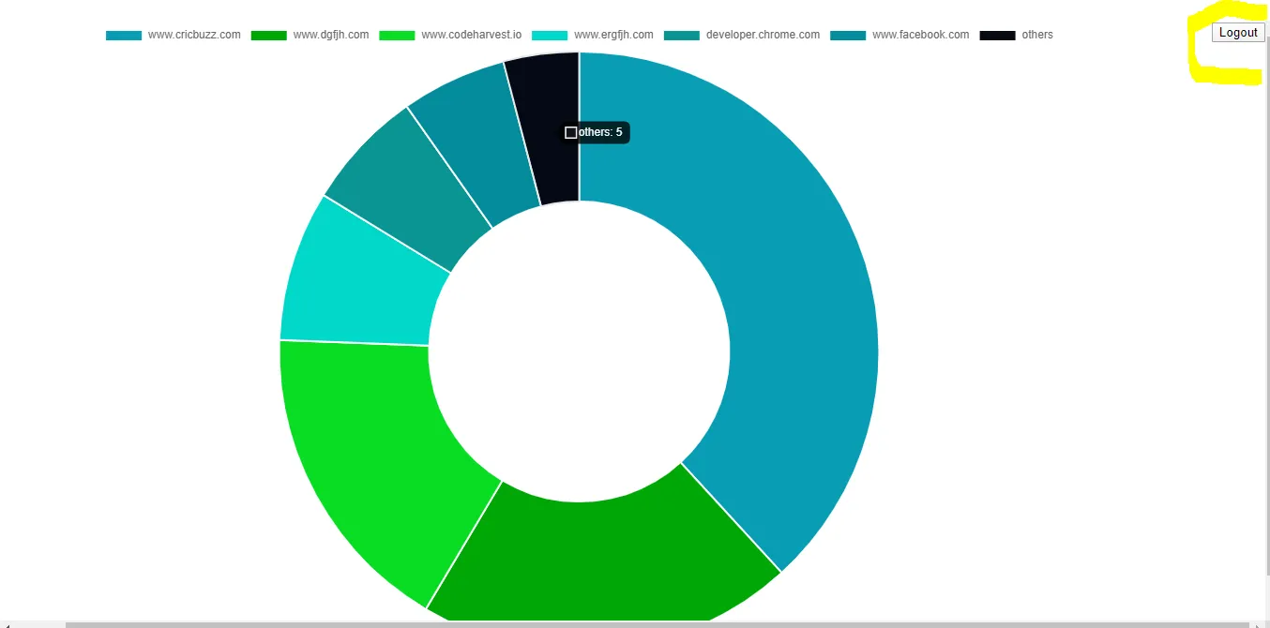The height and width of the screenshot is (628, 1270).
Task: Toggle www.cricbuzz.com legend color box
Action: tap(124, 35)
